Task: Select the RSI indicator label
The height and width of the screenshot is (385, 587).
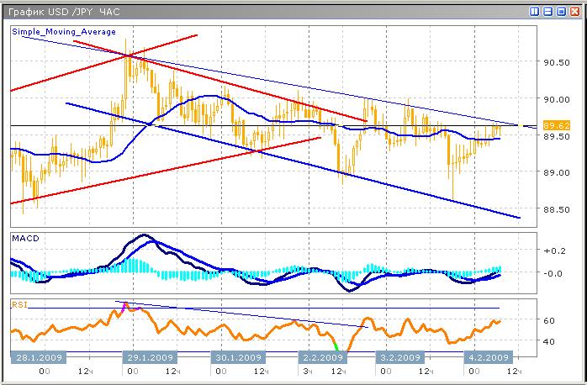Action: 19,305
